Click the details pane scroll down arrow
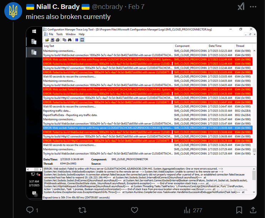The image size is (265, 218). click(254, 192)
